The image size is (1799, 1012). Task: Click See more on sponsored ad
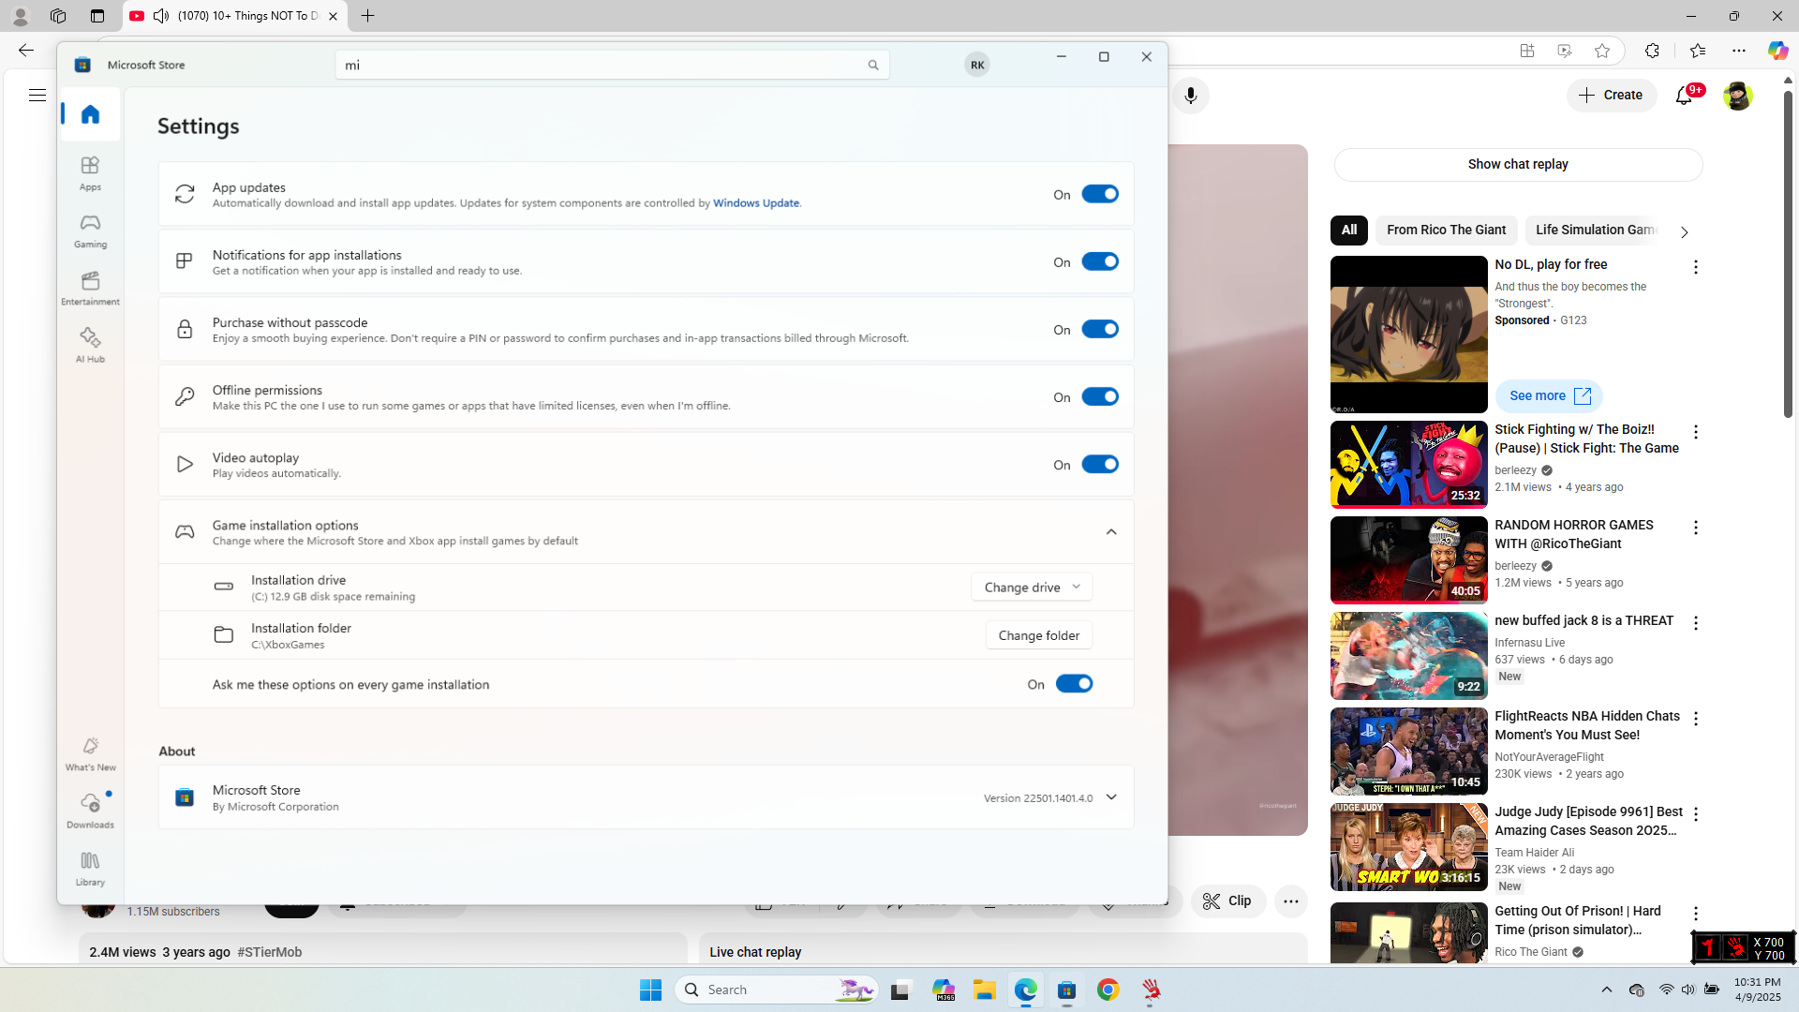(1549, 396)
